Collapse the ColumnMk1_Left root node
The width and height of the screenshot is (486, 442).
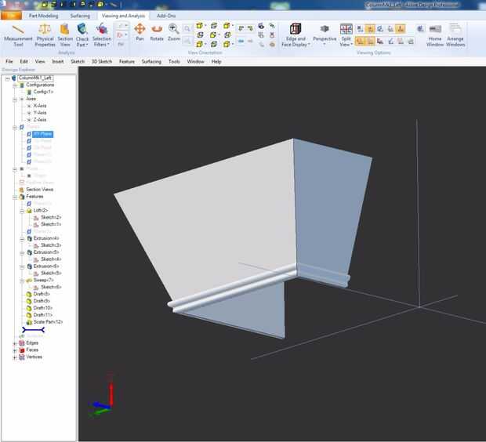[x=7, y=78]
